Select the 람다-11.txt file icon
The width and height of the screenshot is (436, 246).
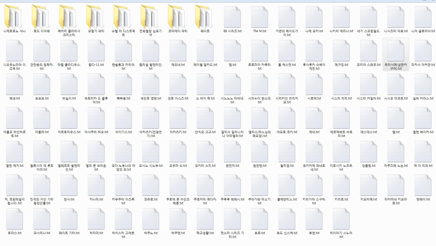coord(96,51)
